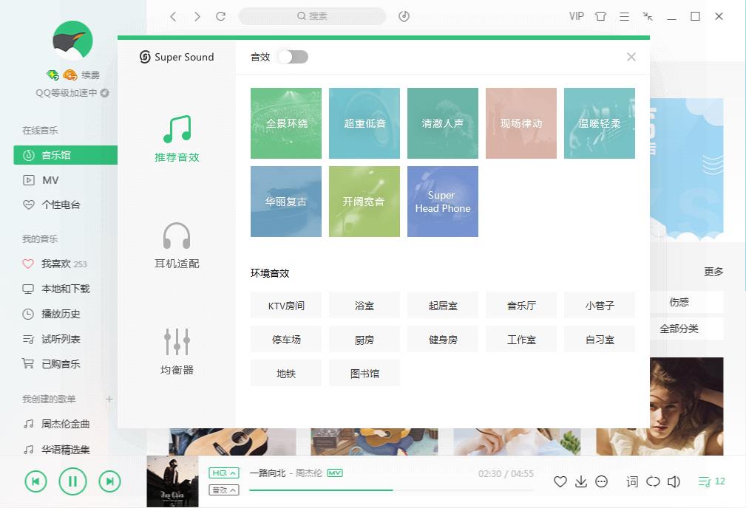Open the skin/theme shirt icon
746x508 pixels.
[600, 16]
